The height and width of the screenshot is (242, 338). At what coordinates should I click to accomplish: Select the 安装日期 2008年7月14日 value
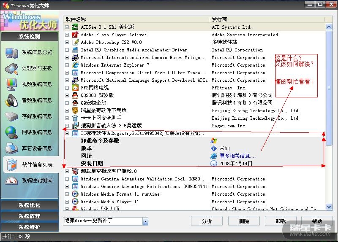click(x=236, y=164)
